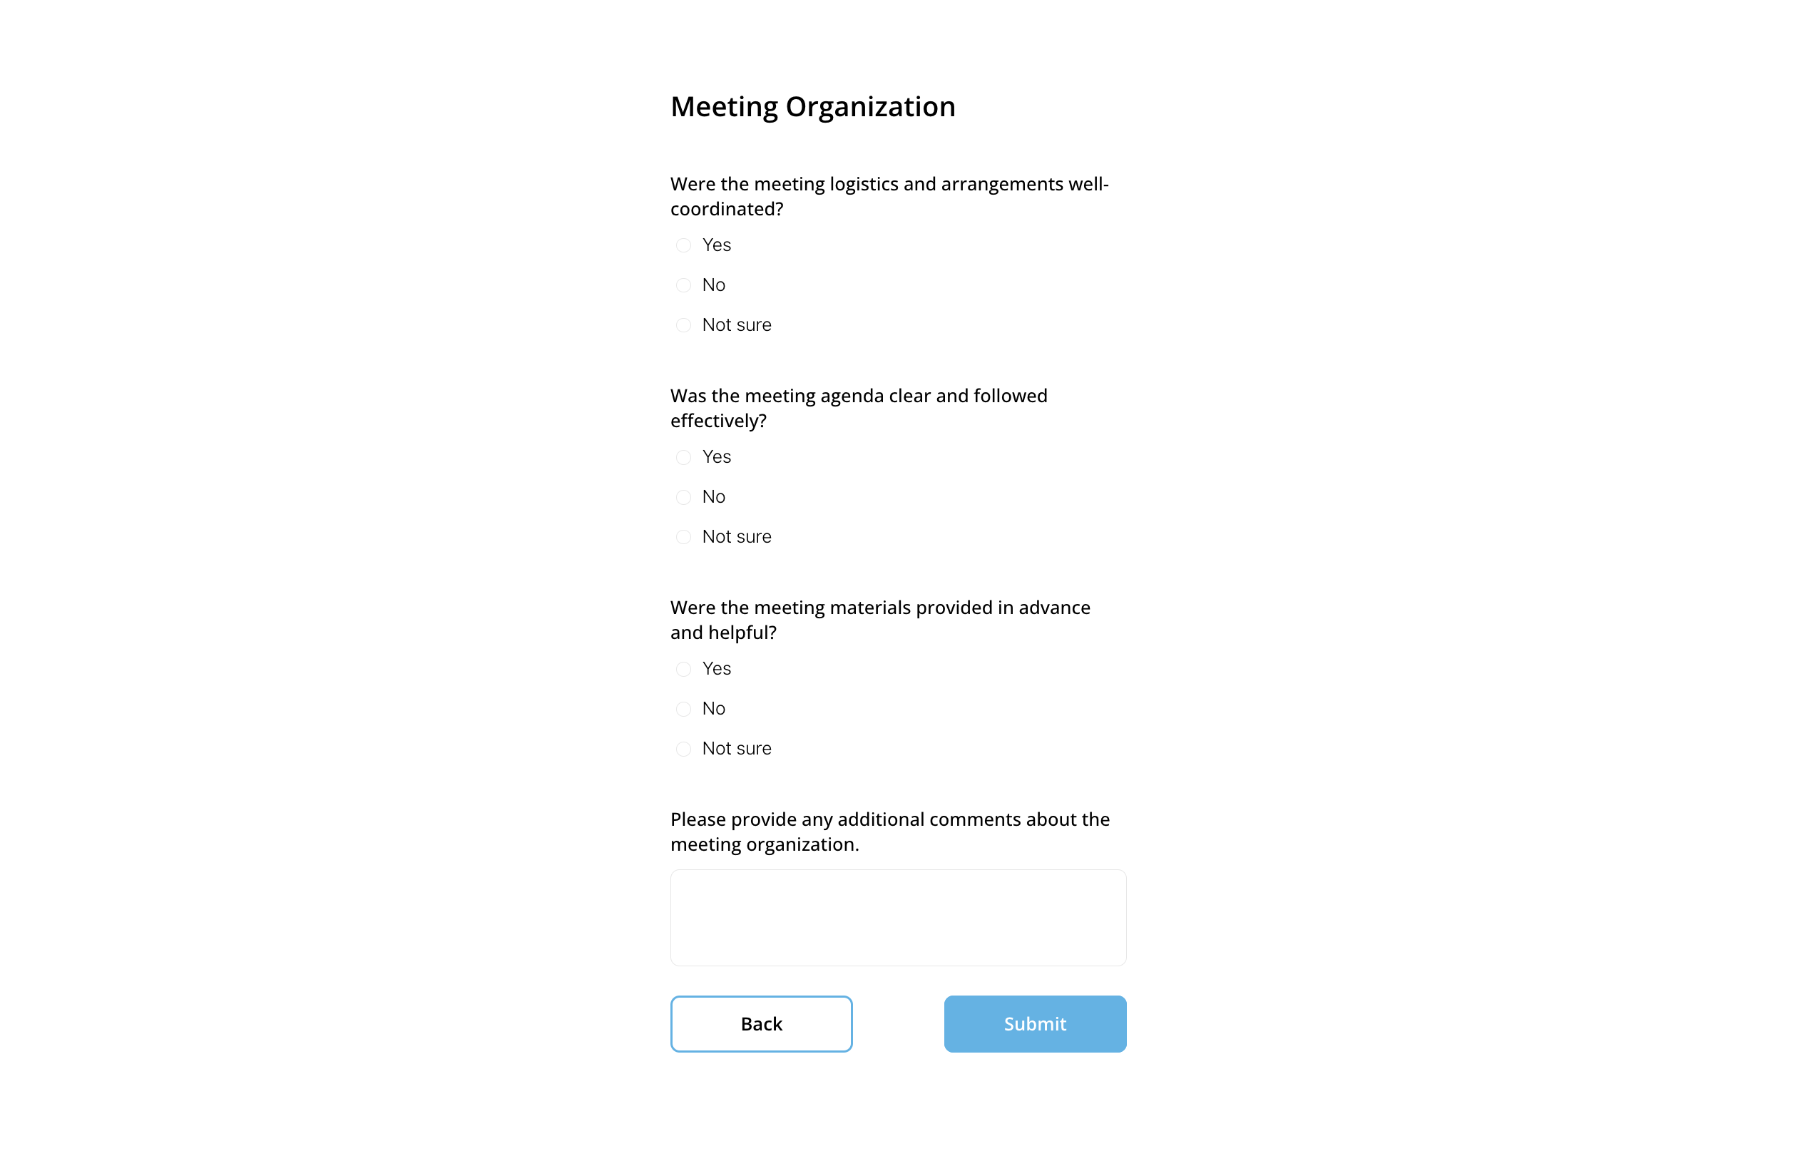Select No for agenda clarity question

tap(683, 496)
